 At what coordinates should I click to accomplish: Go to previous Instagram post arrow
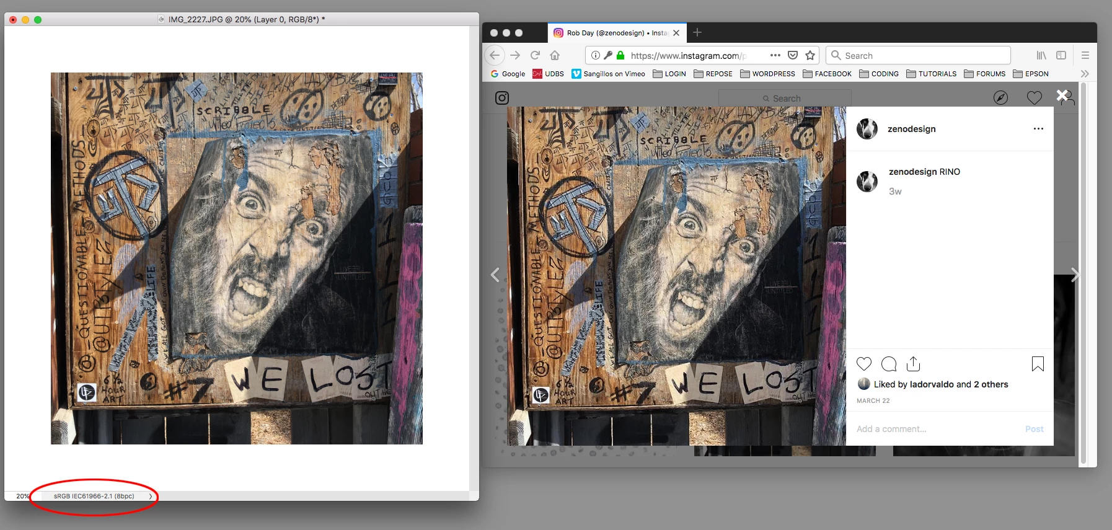495,275
